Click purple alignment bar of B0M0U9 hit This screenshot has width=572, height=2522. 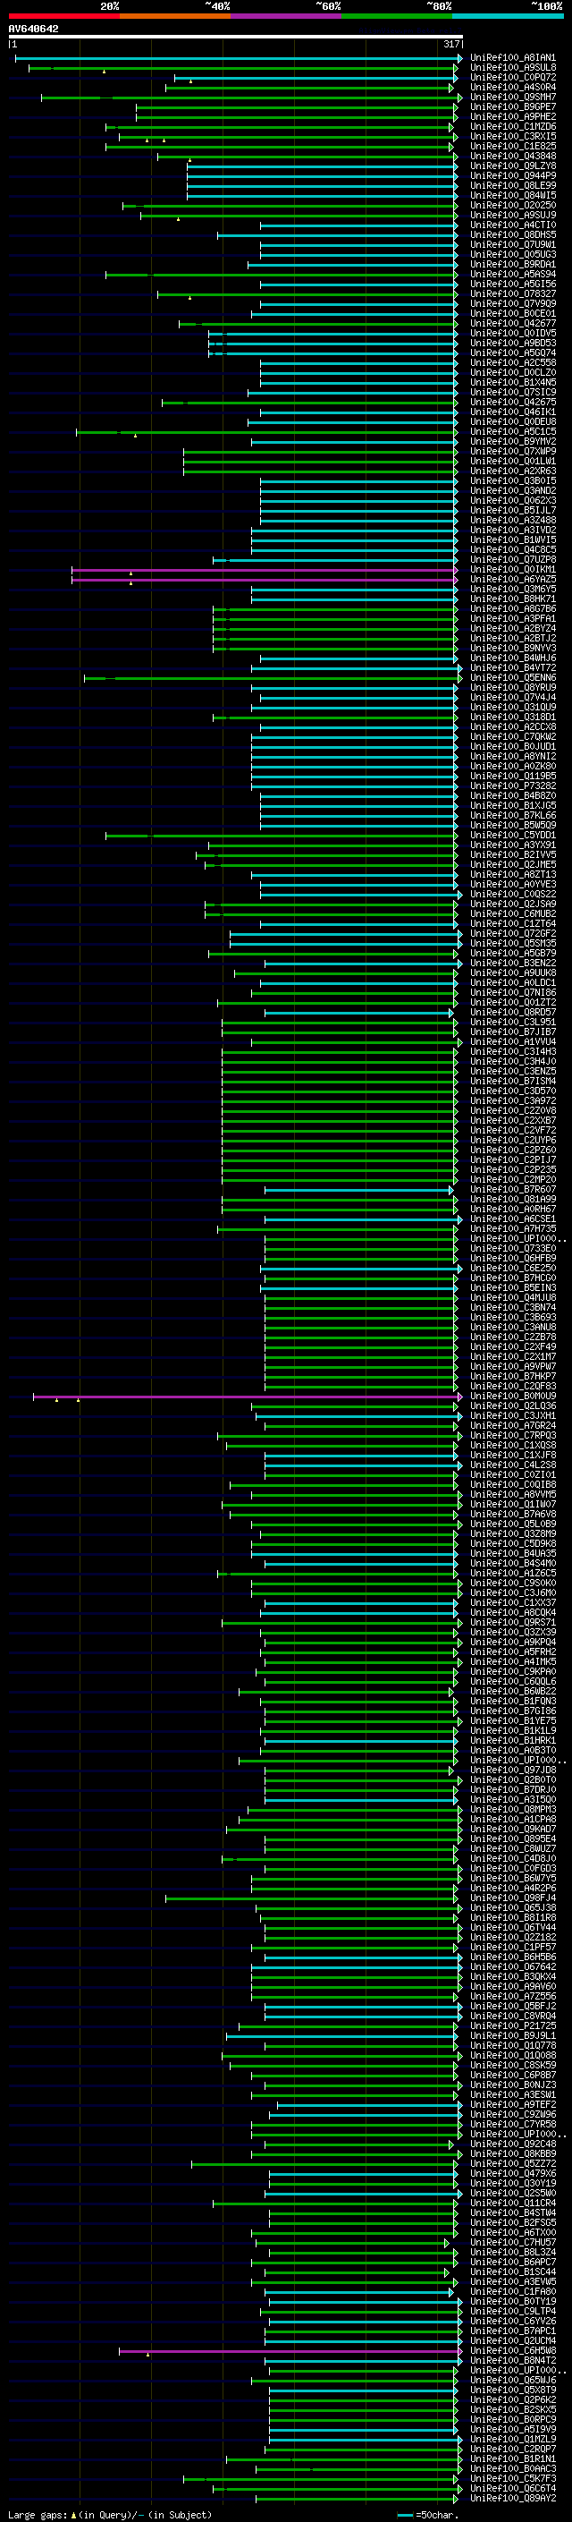click(x=247, y=1397)
